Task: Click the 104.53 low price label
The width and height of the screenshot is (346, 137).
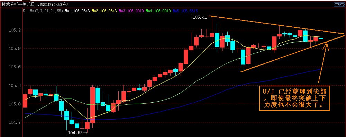Action: coord(75,133)
